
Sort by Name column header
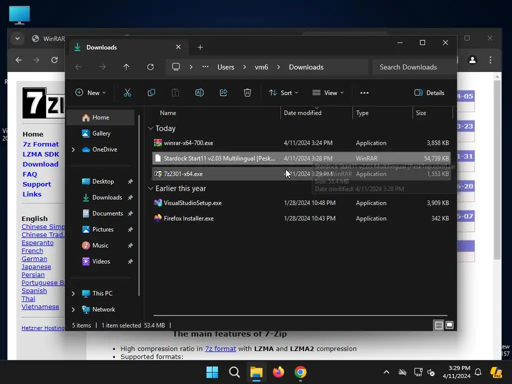pos(215,112)
